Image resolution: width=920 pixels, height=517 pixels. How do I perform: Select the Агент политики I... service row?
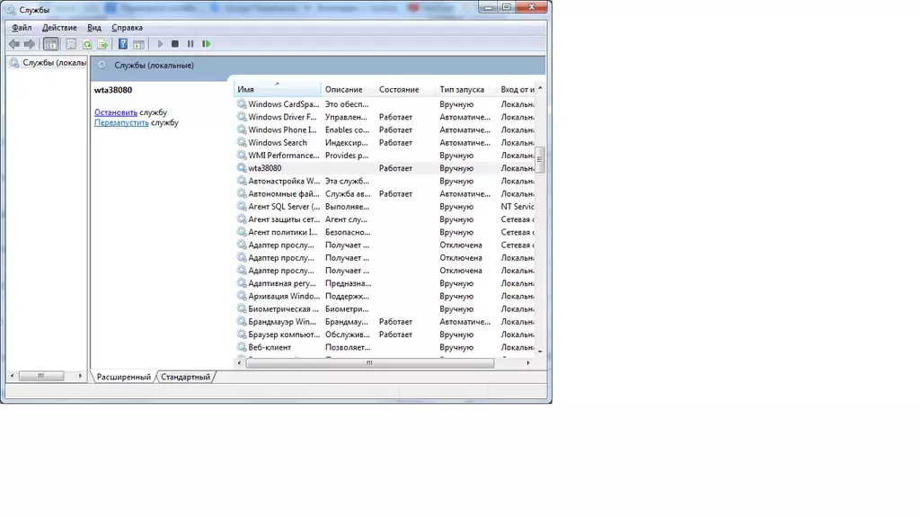(x=385, y=233)
